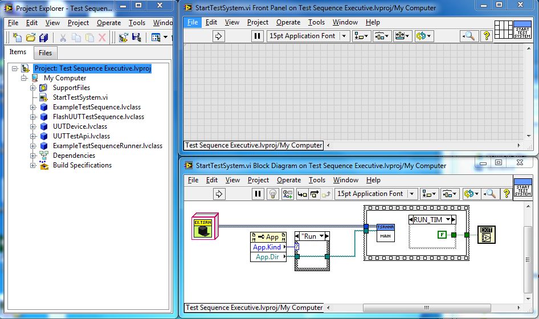
Task: Open Context Help in Front Panel toolbar
Action: 486,36
